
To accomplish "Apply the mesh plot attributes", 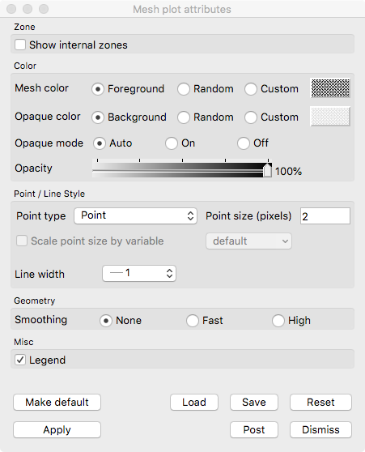I will (57, 430).
